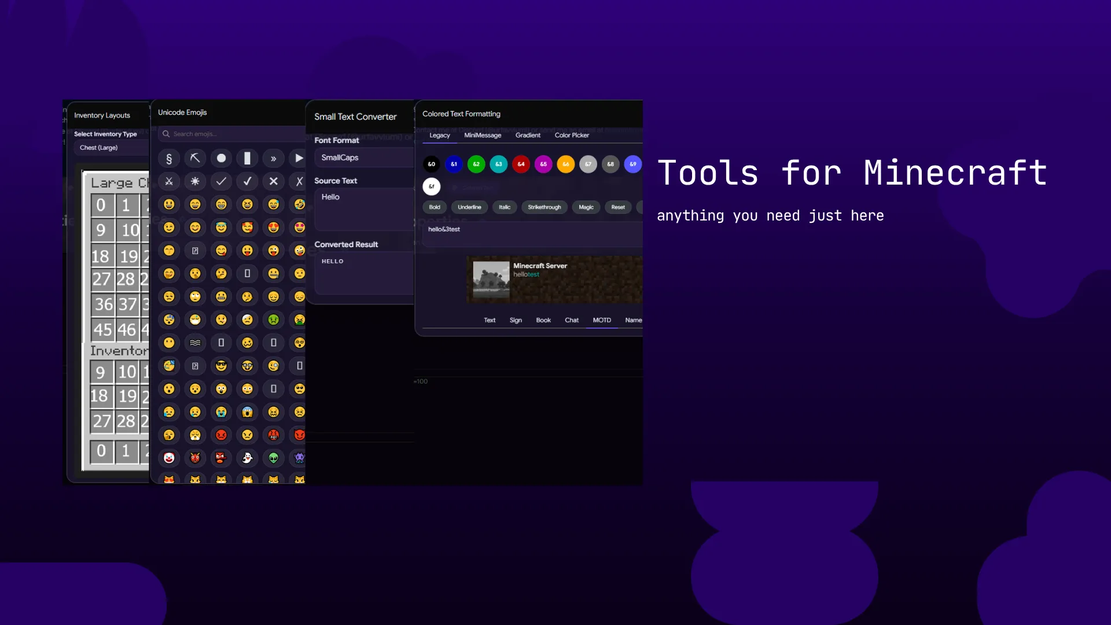
Task: Apply the Bold format button
Action: [435, 207]
